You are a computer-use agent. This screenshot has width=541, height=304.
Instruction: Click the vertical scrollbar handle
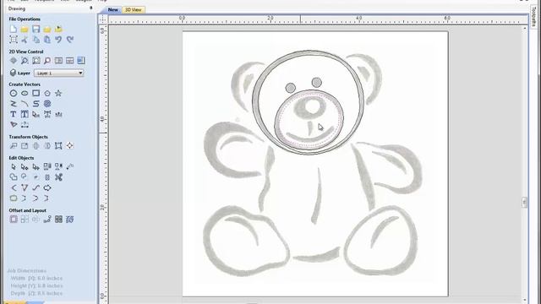pyautogui.click(x=524, y=203)
